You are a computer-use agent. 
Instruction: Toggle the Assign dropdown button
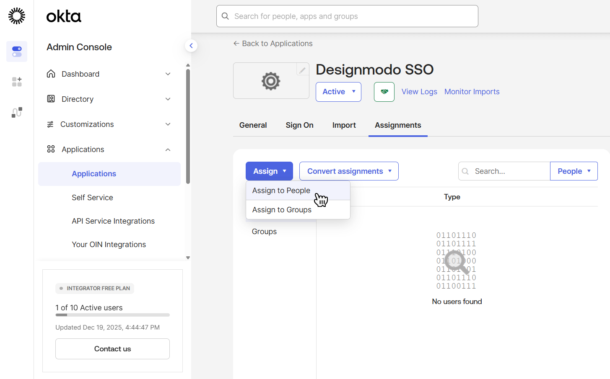269,171
